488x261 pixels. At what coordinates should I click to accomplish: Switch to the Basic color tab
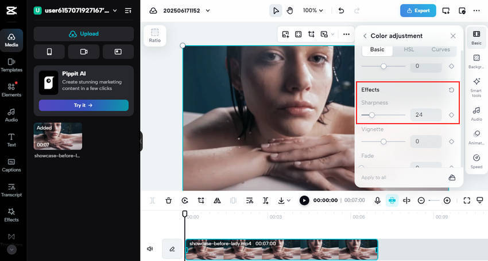377,49
